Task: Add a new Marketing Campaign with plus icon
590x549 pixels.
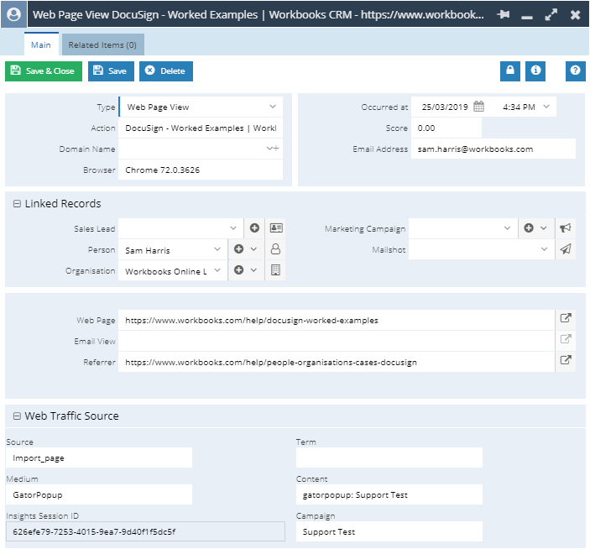Action: click(x=529, y=228)
